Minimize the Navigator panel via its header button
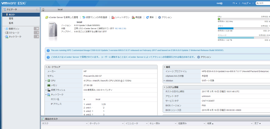 click(x=37, y=10)
